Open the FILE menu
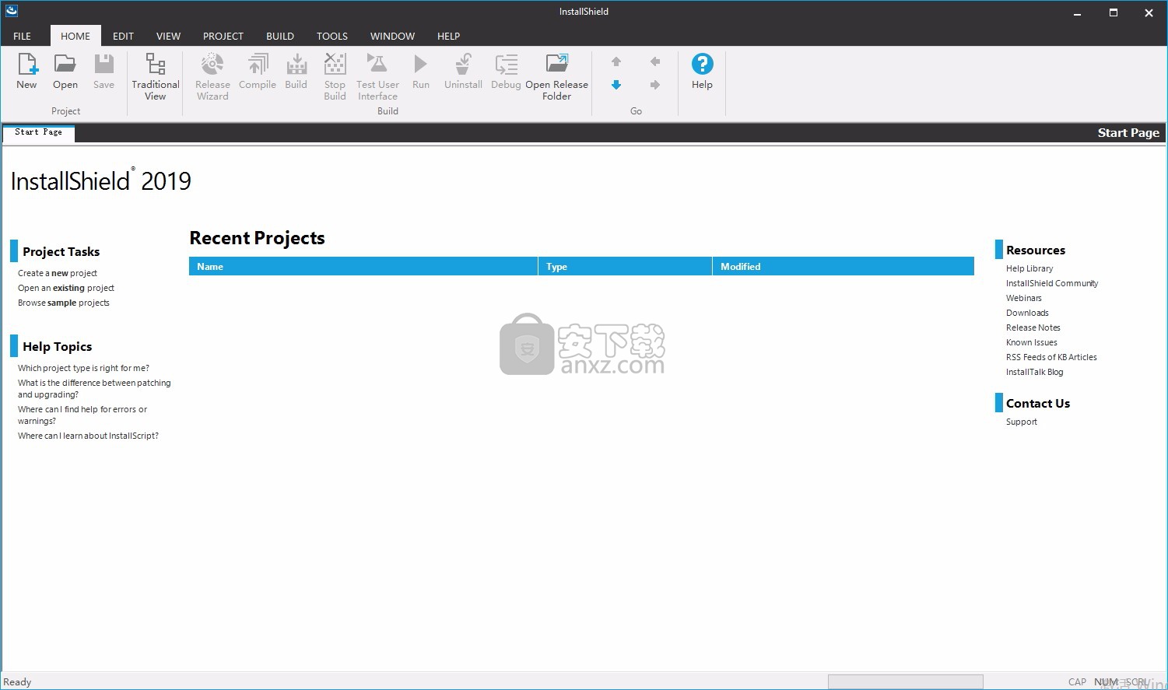The image size is (1168, 690). [x=23, y=36]
